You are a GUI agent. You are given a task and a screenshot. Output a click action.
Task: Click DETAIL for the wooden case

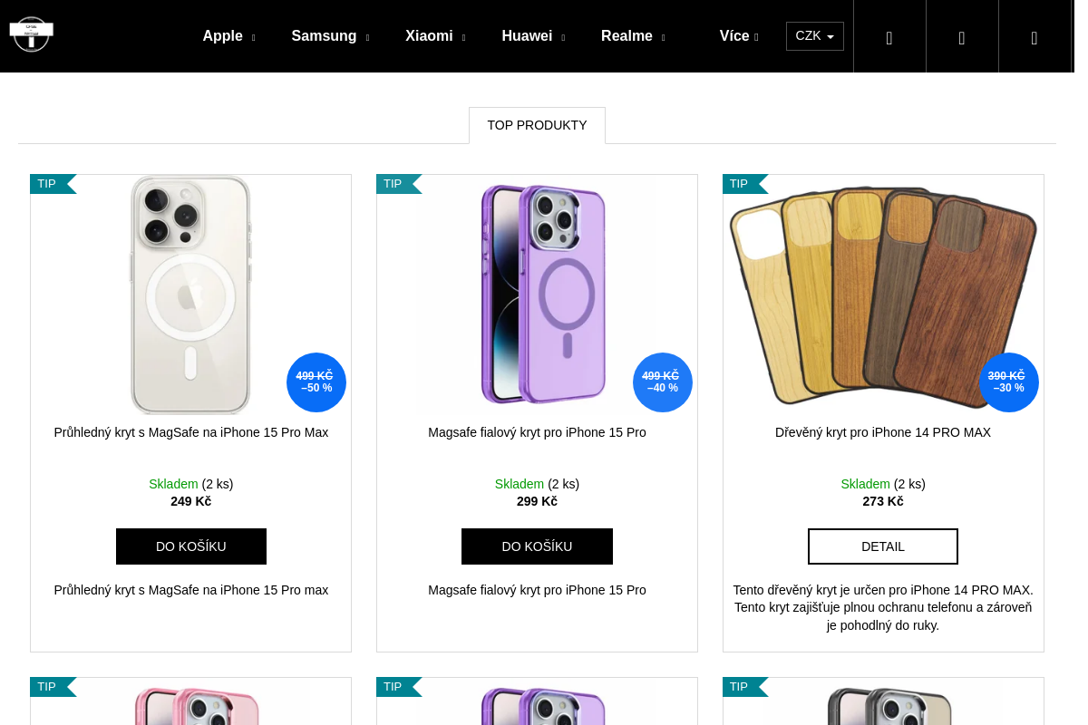tap(883, 546)
